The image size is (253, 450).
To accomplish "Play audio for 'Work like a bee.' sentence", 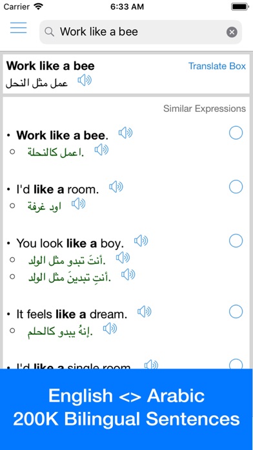I will coord(125,133).
